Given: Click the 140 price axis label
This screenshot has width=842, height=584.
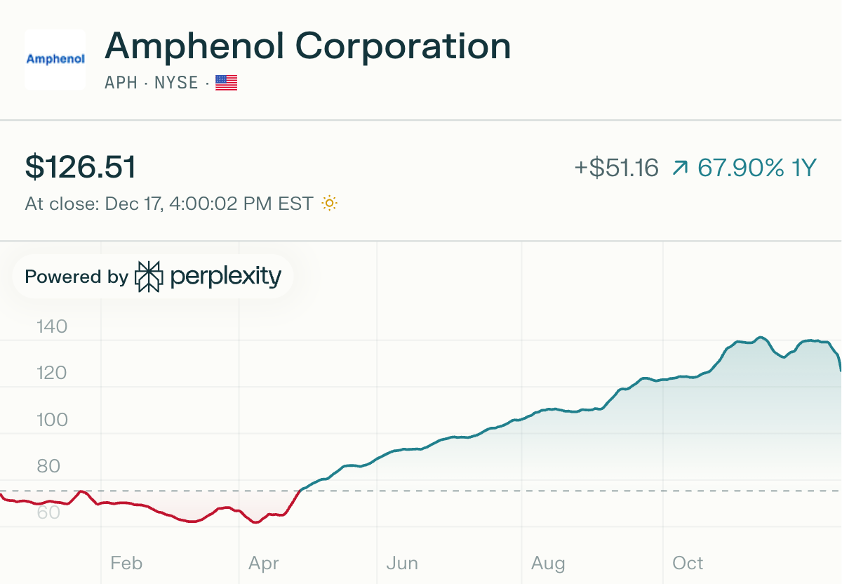Looking at the screenshot, I should [x=52, y=326].
